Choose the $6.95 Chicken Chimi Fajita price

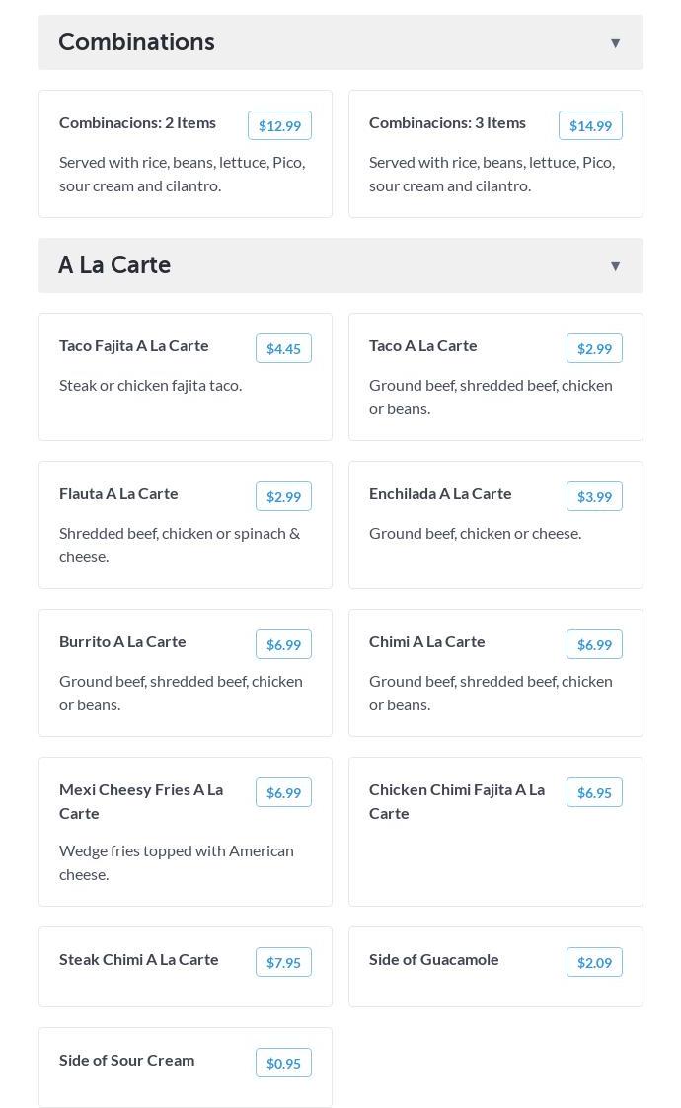coord(594,792)
